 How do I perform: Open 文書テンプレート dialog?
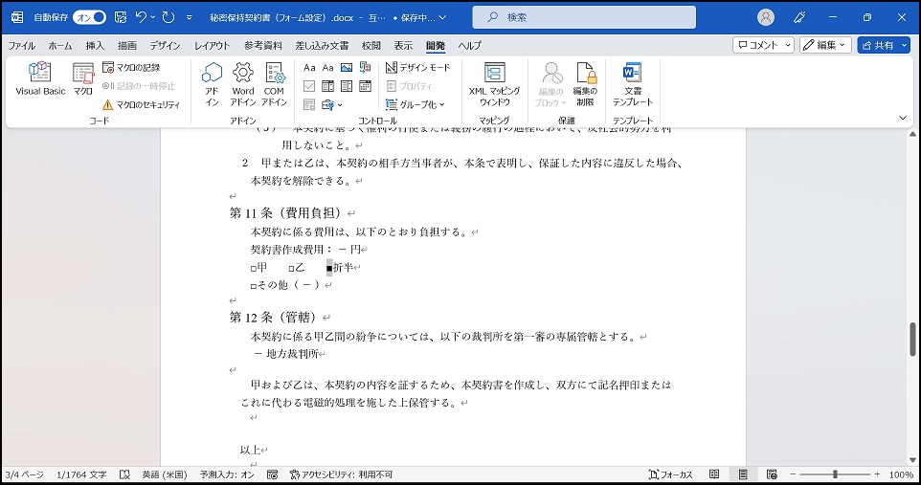pyautogui.click(x=633, y=84)
